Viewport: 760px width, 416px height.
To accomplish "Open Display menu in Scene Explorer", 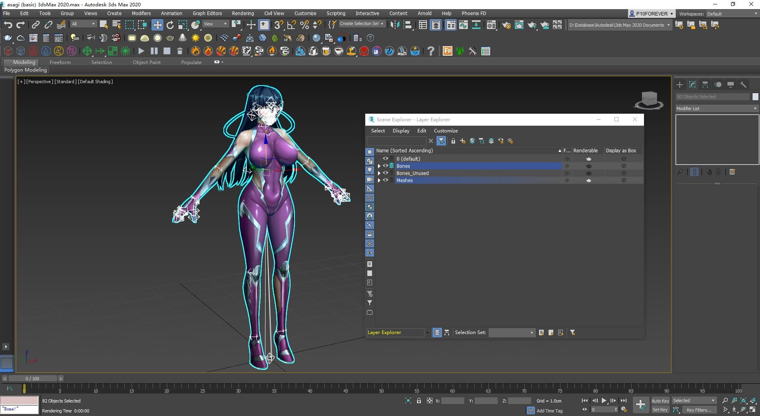I will coord(401,130).
